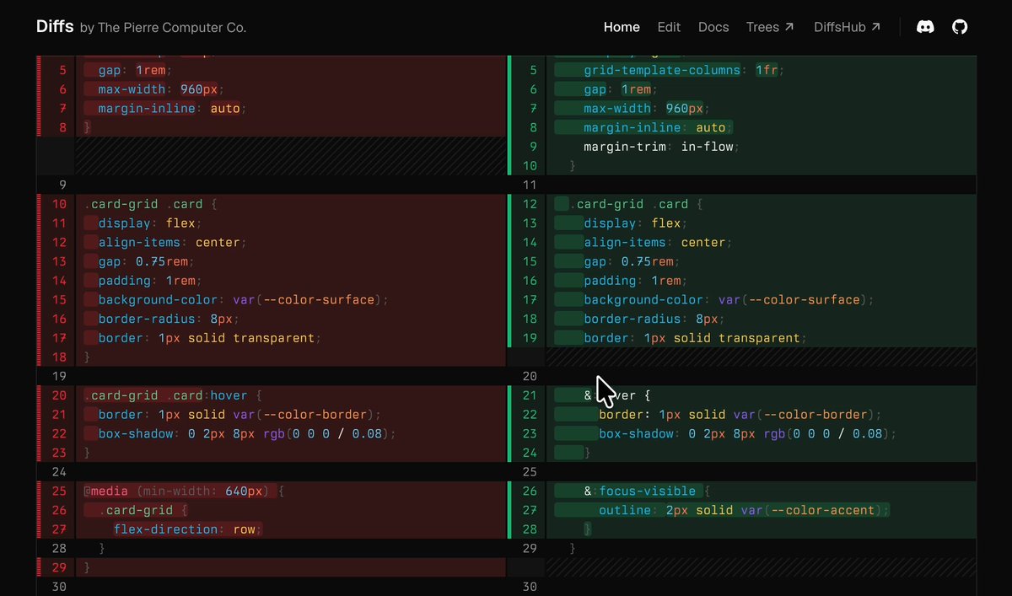Click "padding: 1rem" on the green added side
The width and height of the screenshot is (1012, 596).
click(x=636, y=281)
